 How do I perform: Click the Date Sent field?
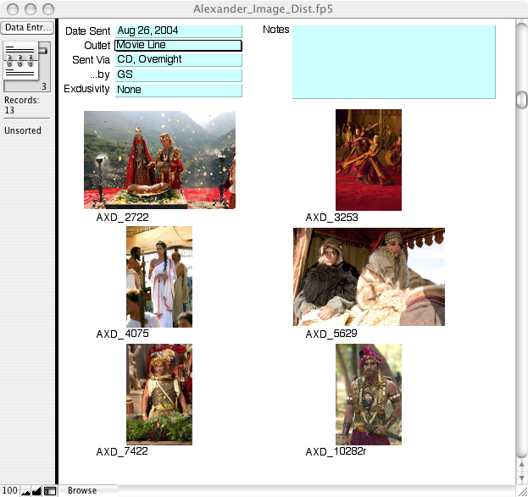[178, 31]
